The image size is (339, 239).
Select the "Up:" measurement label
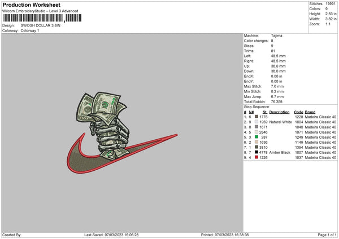click(247, 66)
